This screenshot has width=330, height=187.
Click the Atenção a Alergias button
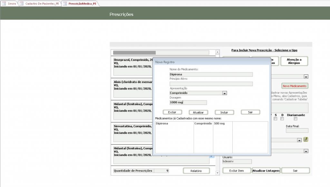pyautogui.click(x=294, y=61)
